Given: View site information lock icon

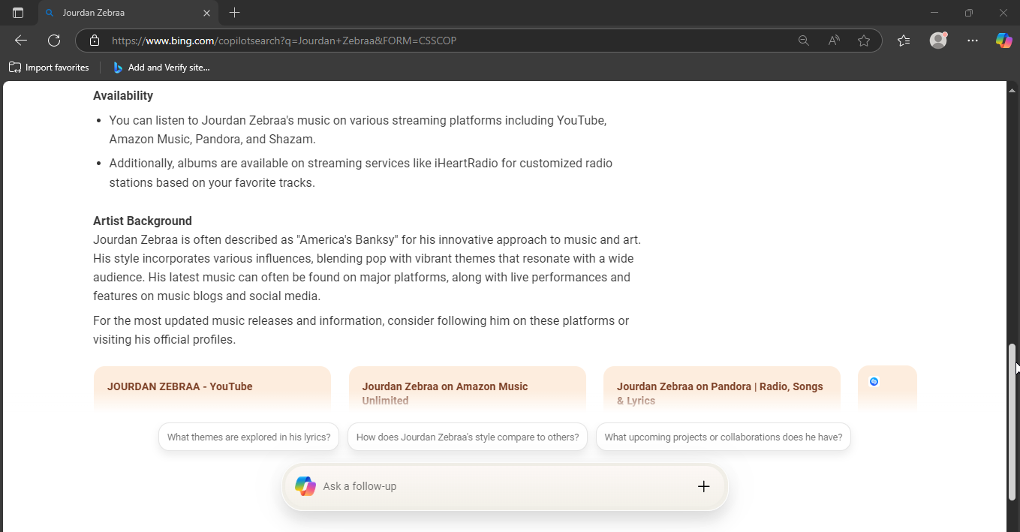Looking at the screenshot, I should pos(94,41).
